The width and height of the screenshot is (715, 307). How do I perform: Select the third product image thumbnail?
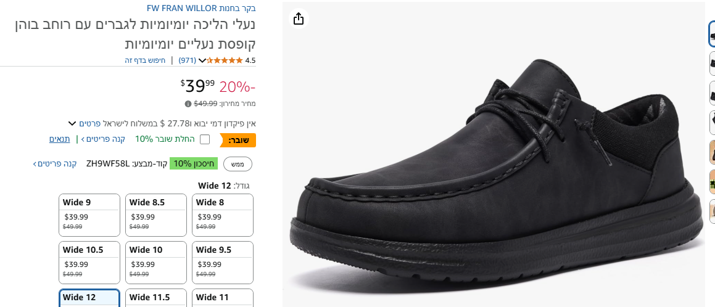711,94
